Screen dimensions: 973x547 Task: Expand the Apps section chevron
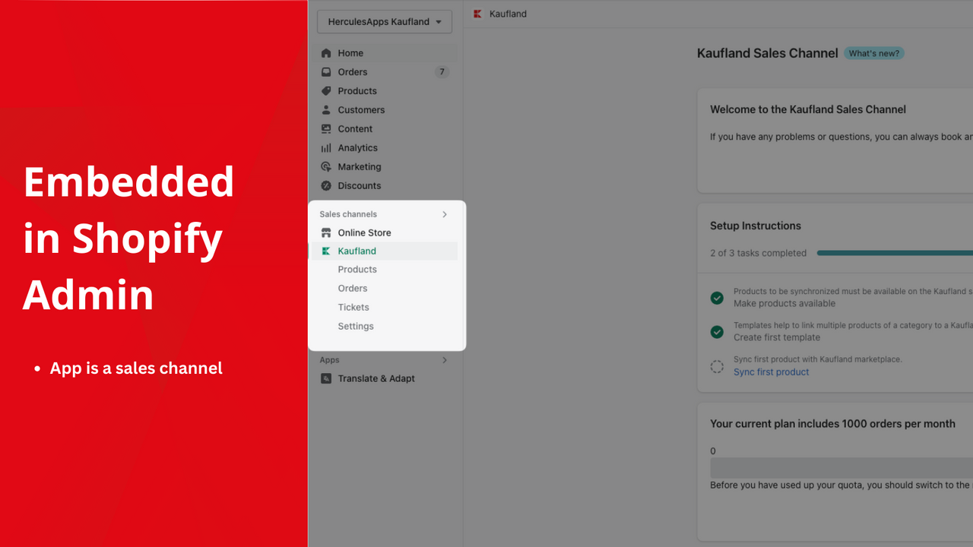(x=445, y=359)
